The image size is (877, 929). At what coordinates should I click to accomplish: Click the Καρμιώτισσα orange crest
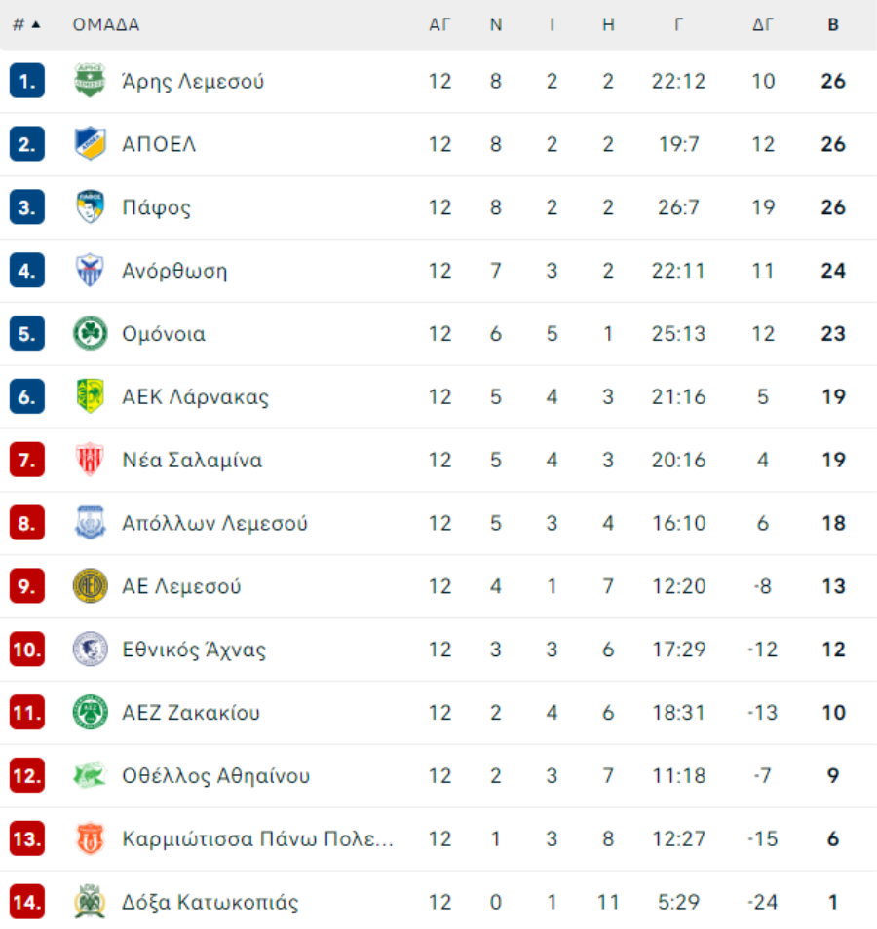pyautogui.click(x=90, y=838)
